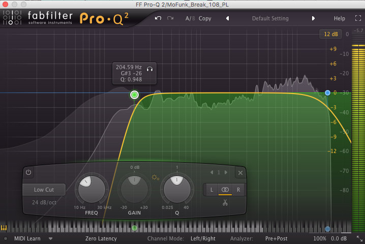Viewport: 365px width, 244px height.
Task: Click the G#3 -26 note readout
Action: tap(131, 73)
